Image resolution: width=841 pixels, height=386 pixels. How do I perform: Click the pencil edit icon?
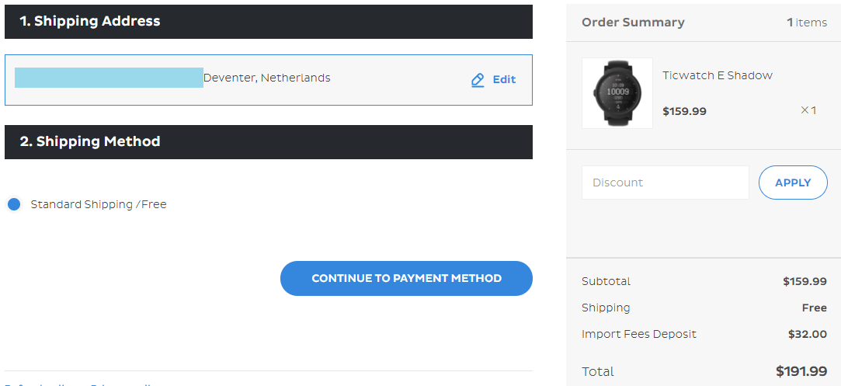pos(478,80)
